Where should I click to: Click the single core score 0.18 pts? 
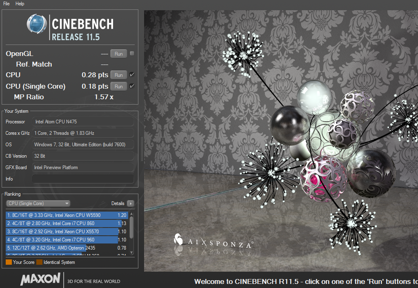(x=95, y=87)
